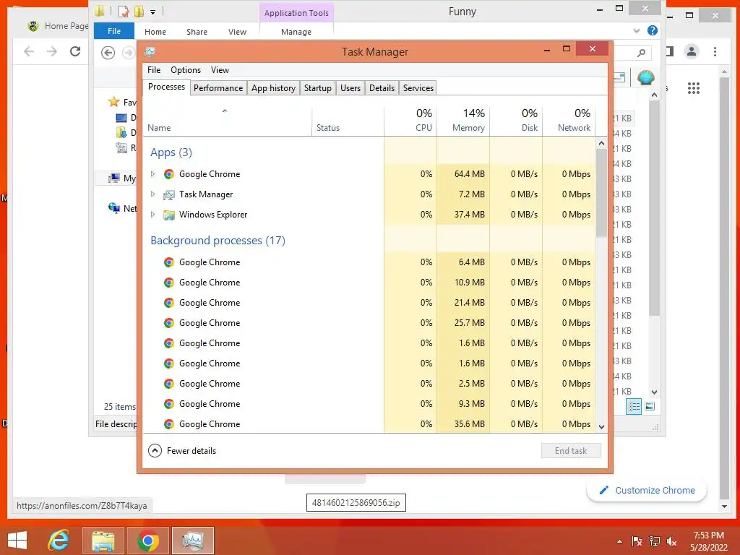Click Chrome icon of 6.4 MB background process
Viewport: 740px width, 555px height.
point(168,262)
